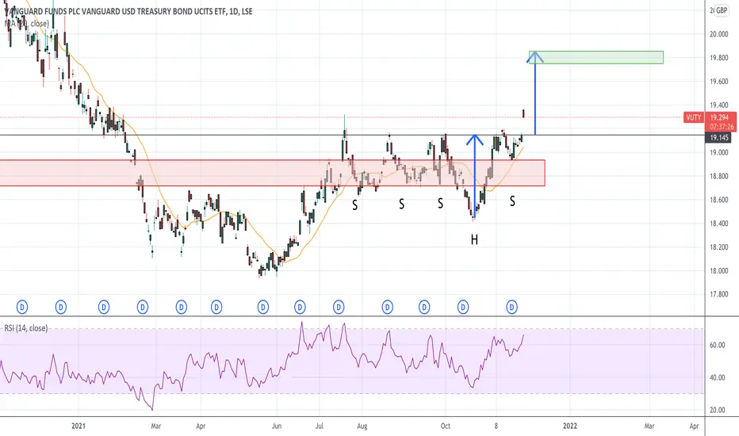This screenshot has width=739, height=436.
Task: Click the 17.800 price axis label
Action: (x=718, y=294)
